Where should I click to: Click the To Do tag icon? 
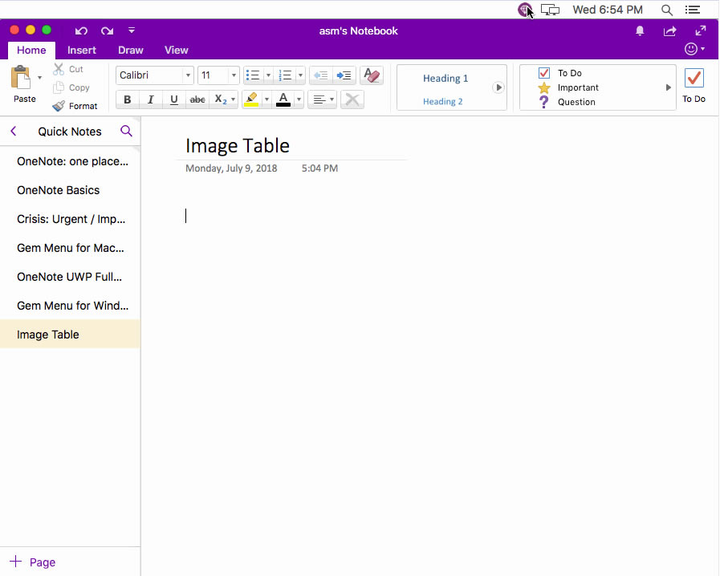tap(544, 72)
